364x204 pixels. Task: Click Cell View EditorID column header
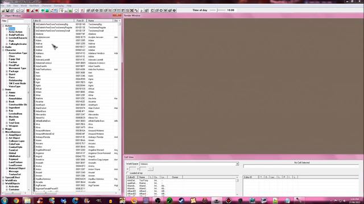(x=133, y=177)
